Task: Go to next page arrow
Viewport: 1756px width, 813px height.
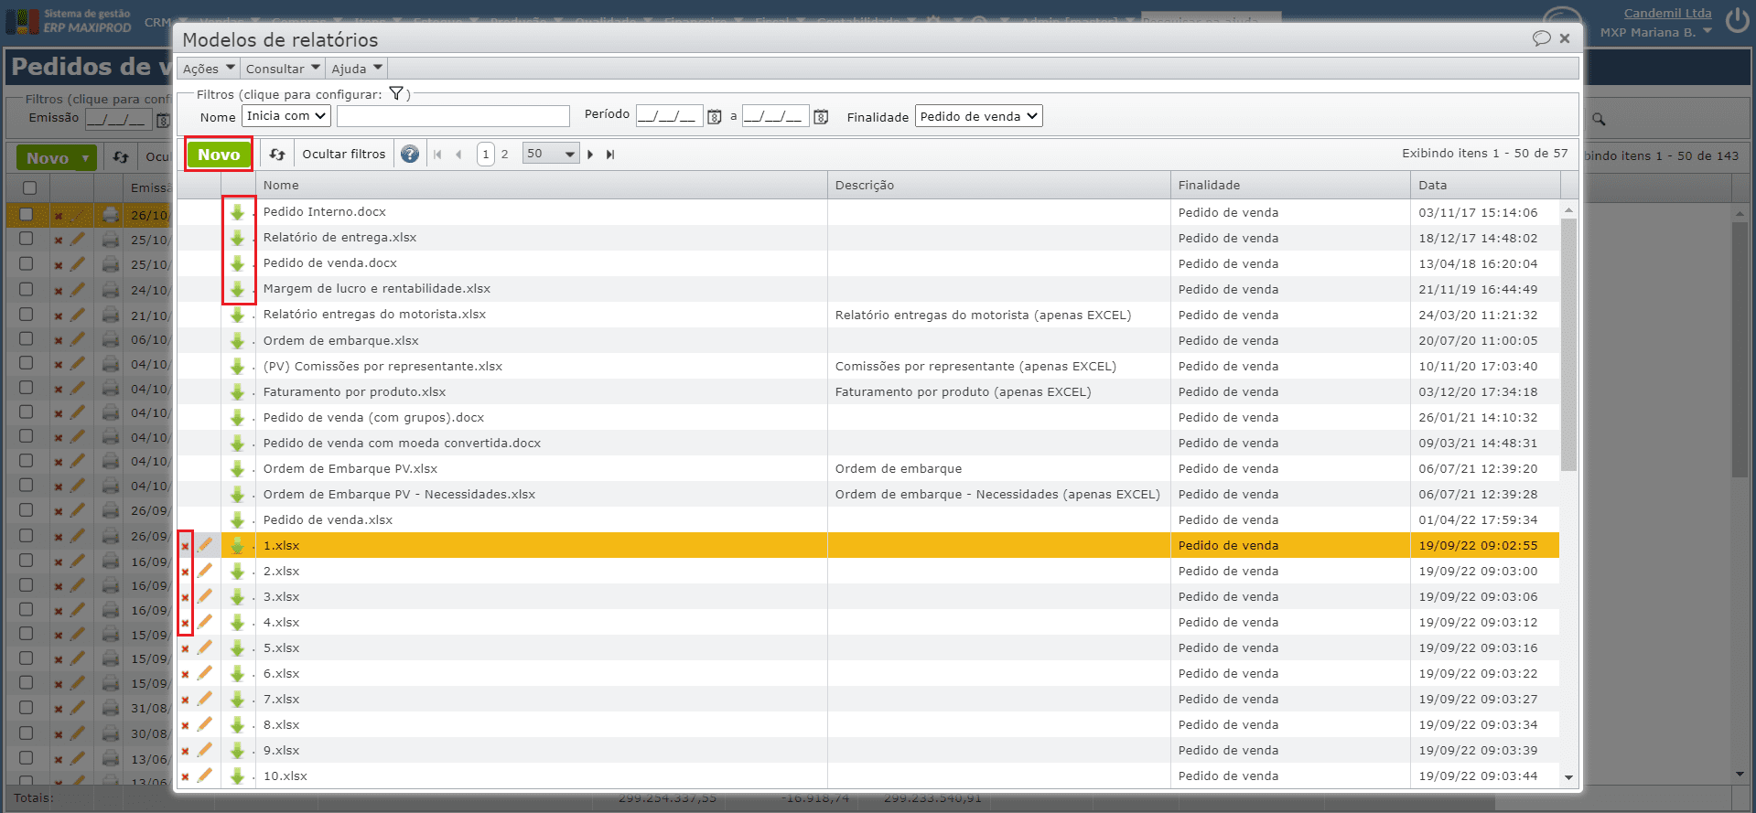Action: point(590,155)
